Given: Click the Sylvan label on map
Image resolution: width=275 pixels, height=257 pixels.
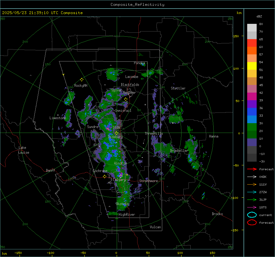Looking at the screenshot, I should pos(117,90).
